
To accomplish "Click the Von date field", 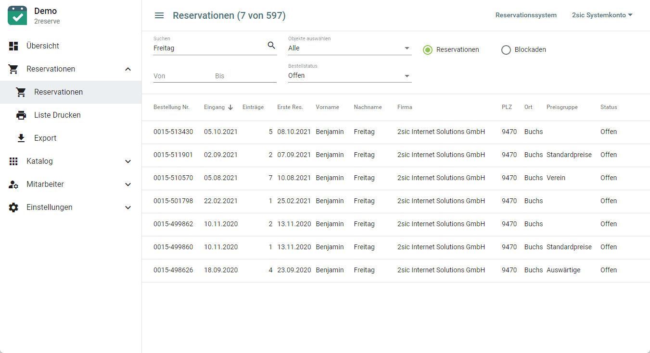I will pos(180,76).
